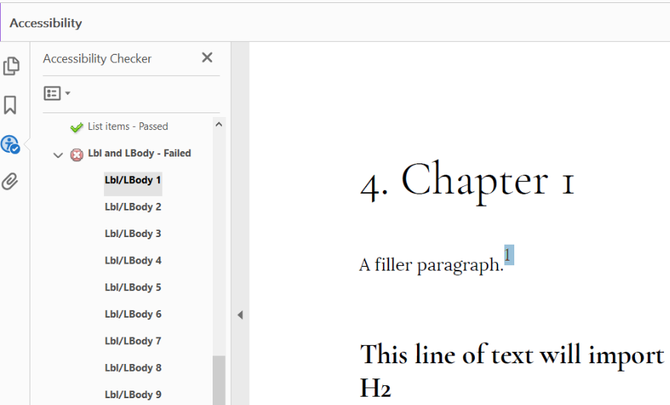
Task: Select Lbl/LBody 1 issue
Action: click(x=133, y=181)
